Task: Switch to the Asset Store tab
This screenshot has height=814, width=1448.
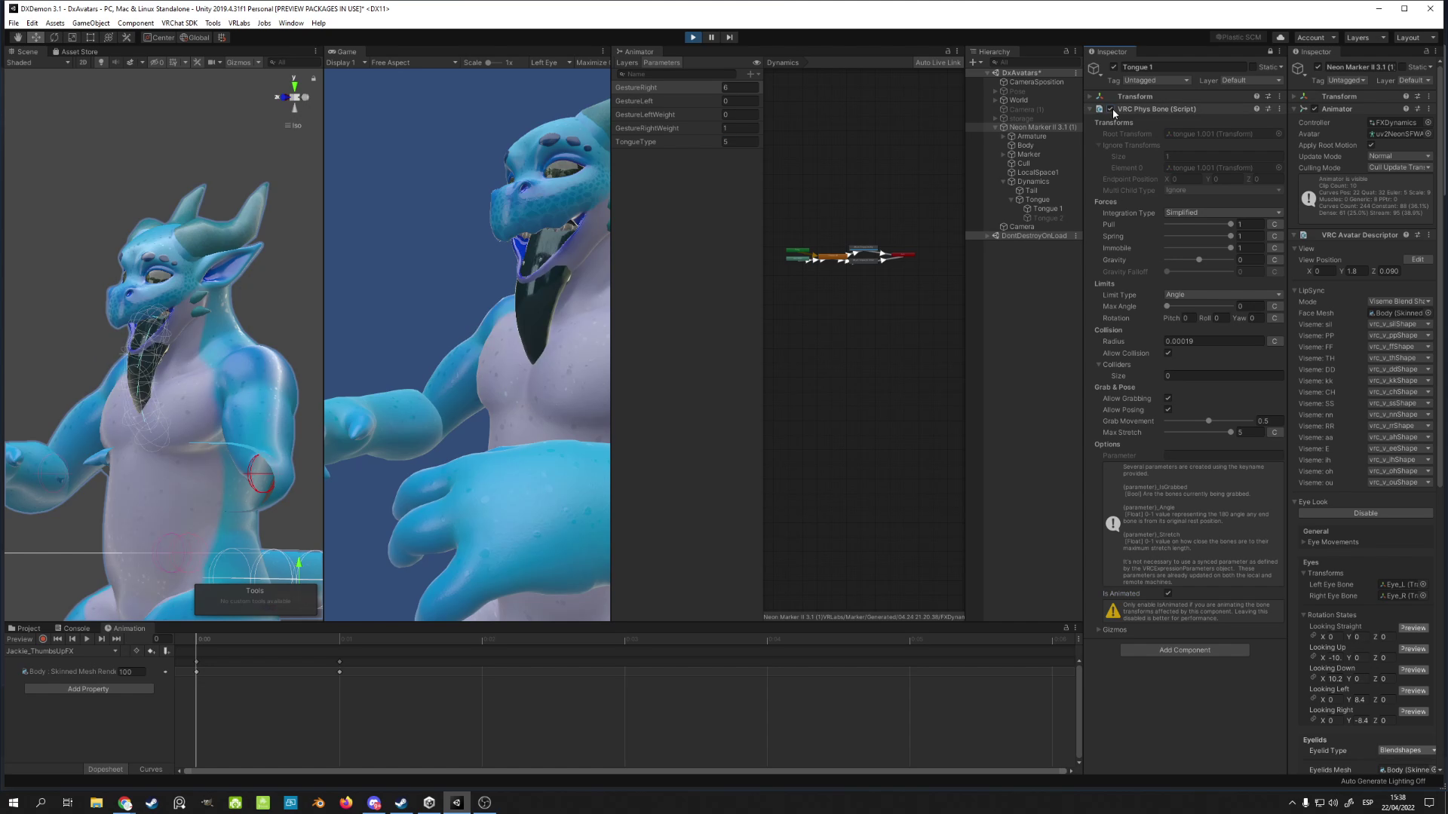Action: [75, 52]
